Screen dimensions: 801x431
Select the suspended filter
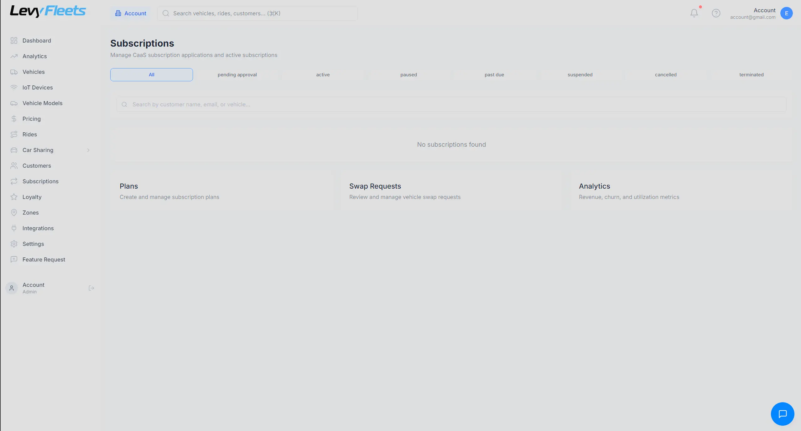point(580,74)
